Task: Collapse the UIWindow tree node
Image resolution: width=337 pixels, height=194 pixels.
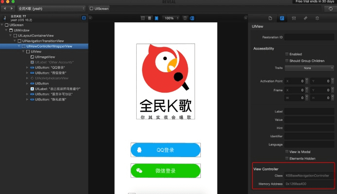Action: coord(6,30)
